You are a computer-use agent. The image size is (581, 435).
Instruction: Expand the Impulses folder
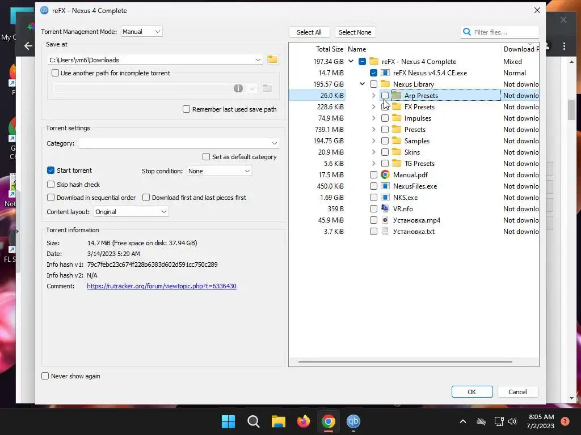pos(373,118)
